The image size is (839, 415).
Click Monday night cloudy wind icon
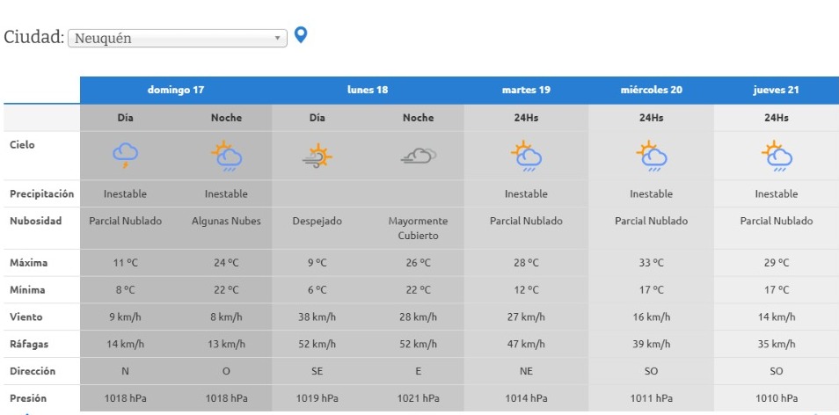point(418,156)
